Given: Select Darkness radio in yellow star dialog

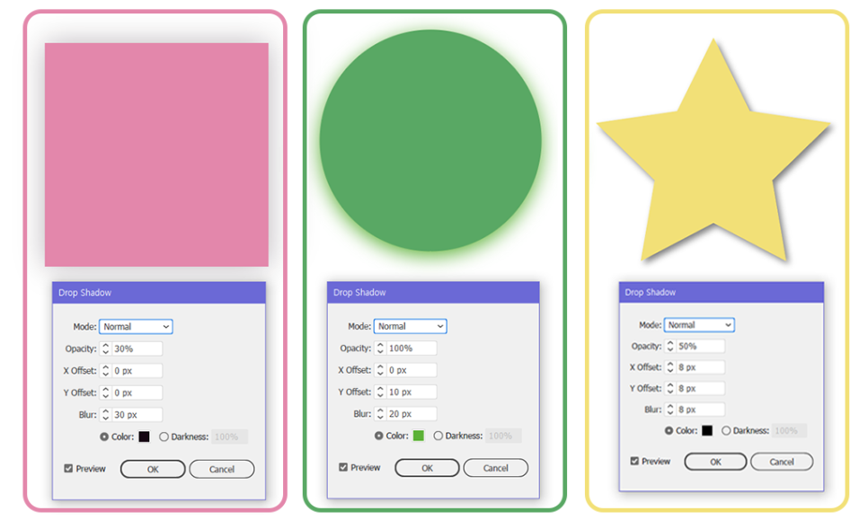Looking at the screenshot, I should coord(726,430).
